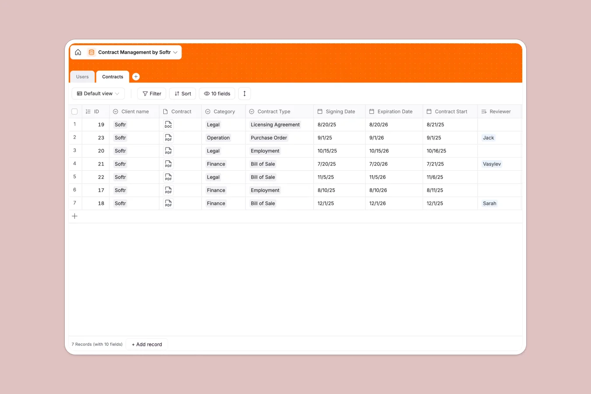This screenshot has height=394, width=591.
Task: Select the Contracts tab
Action: pyautogui.click(x=112, y=77)
